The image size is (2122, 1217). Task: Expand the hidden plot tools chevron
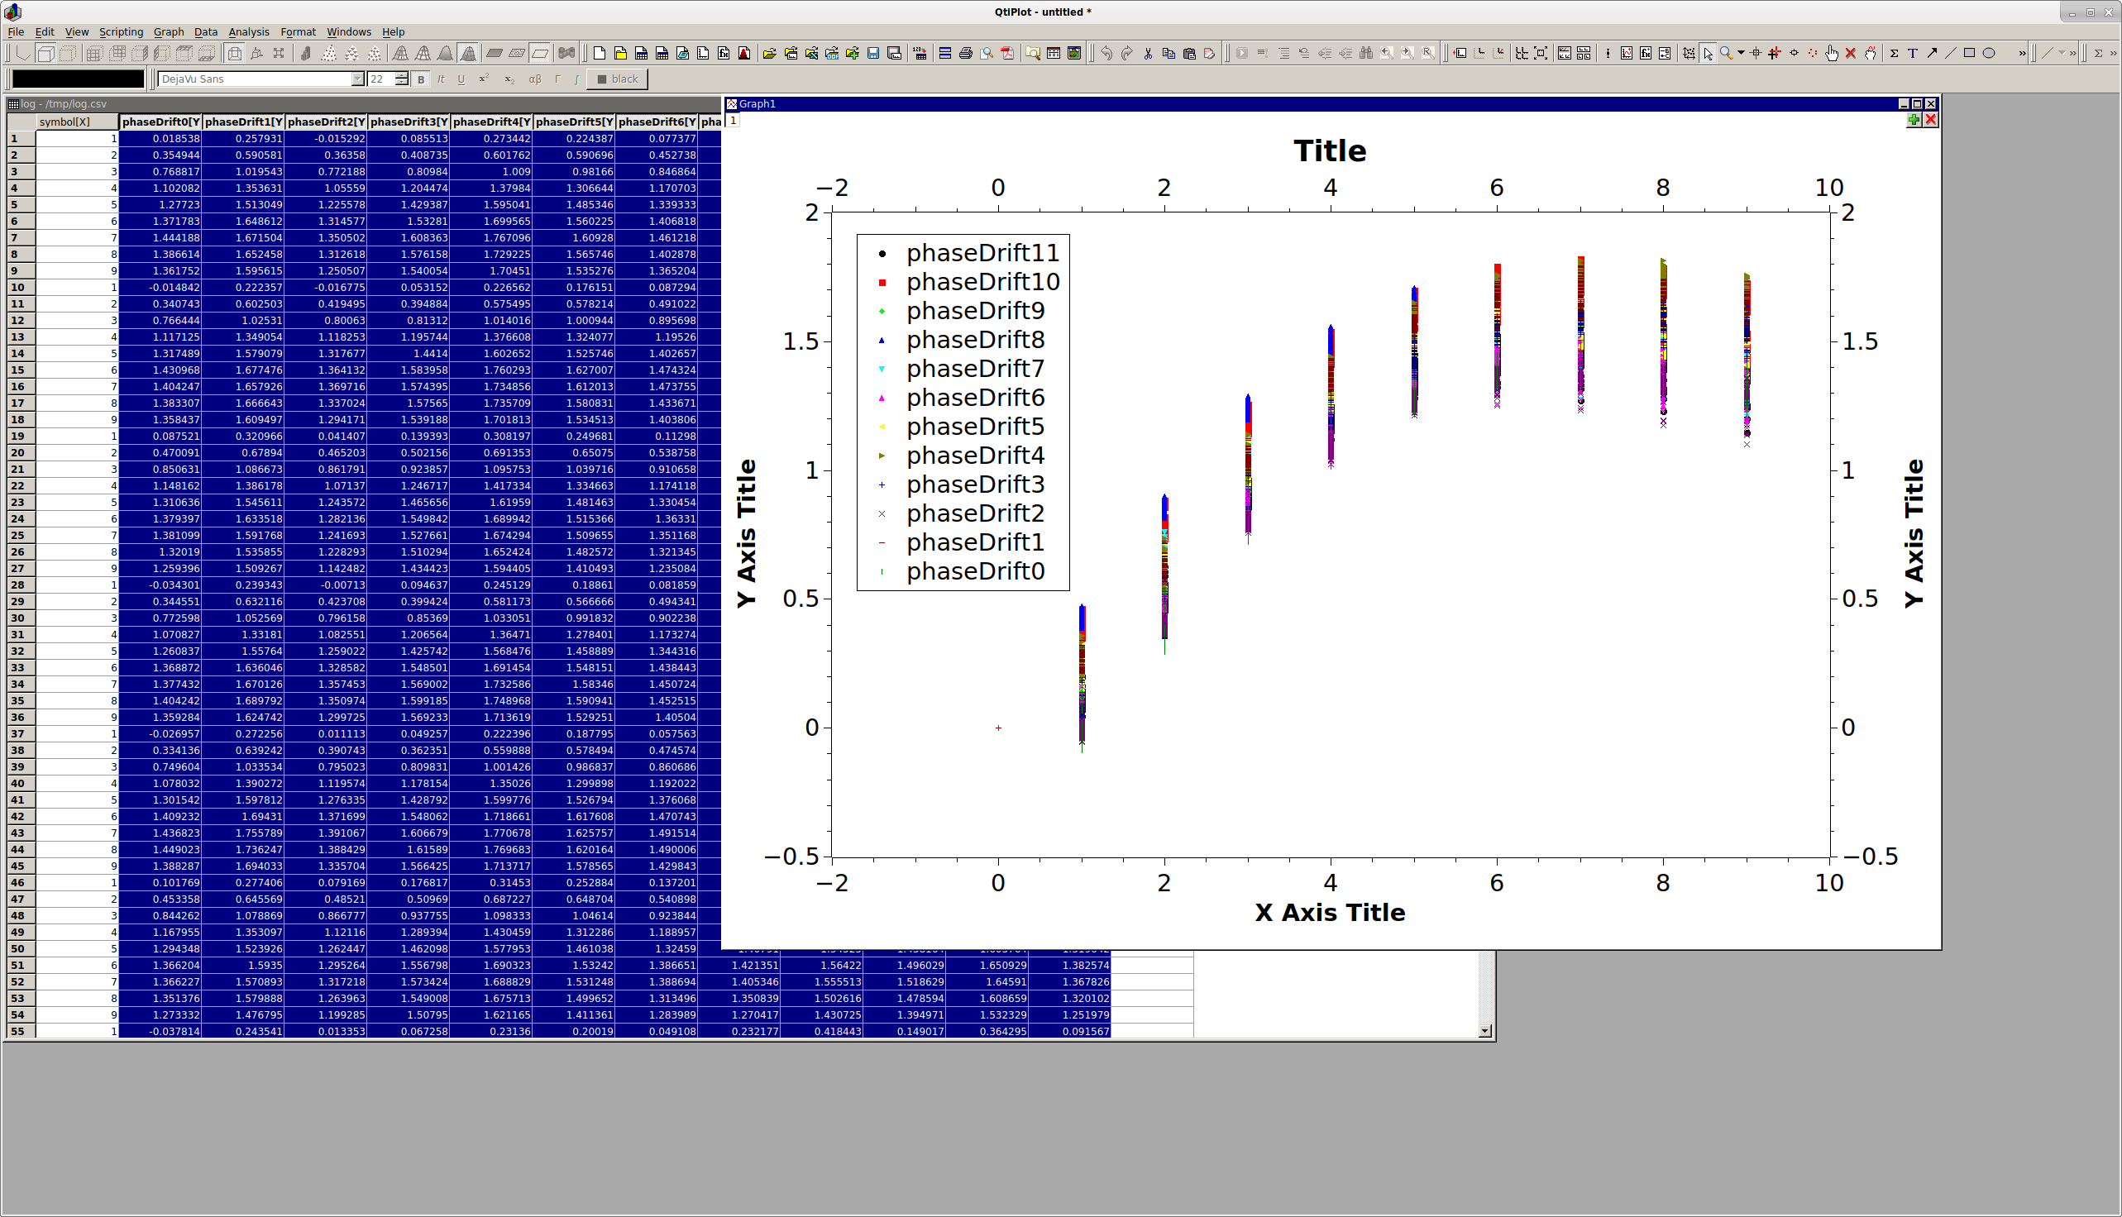(x=2022, y=54)
